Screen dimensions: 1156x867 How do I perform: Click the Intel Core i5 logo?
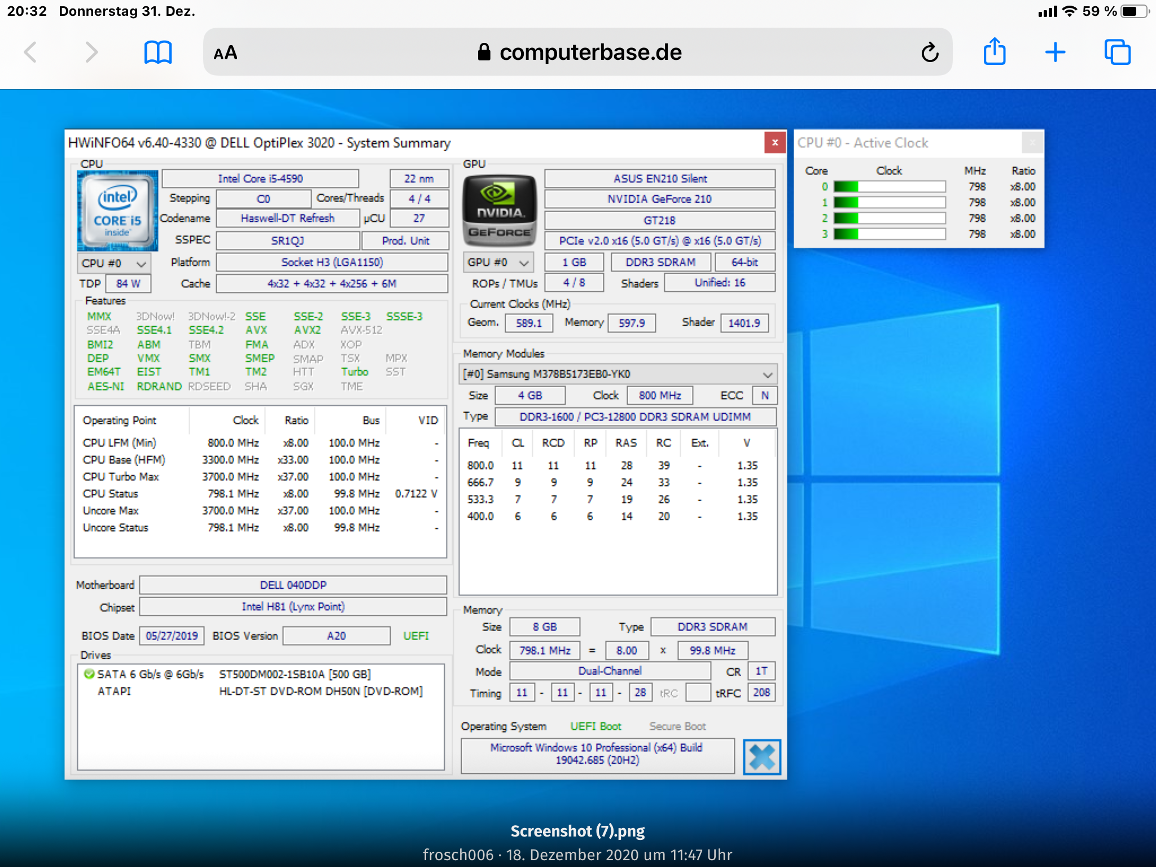117,211
